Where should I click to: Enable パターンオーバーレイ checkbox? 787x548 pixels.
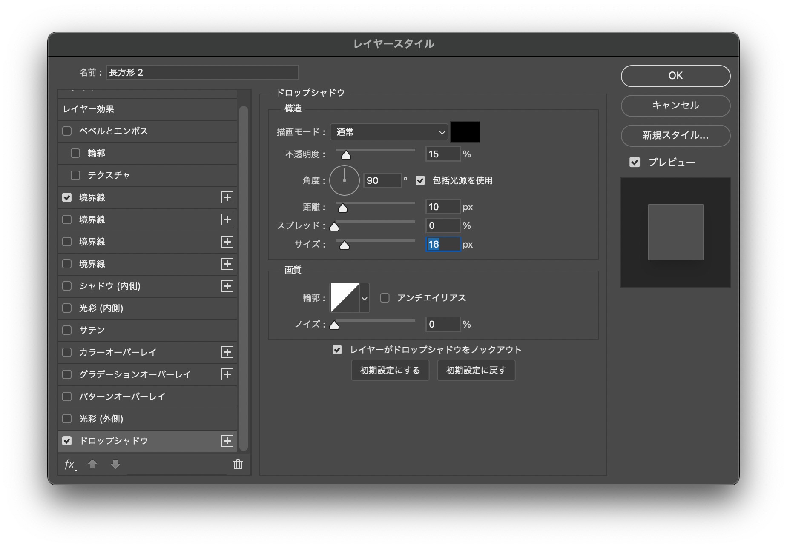67,397
